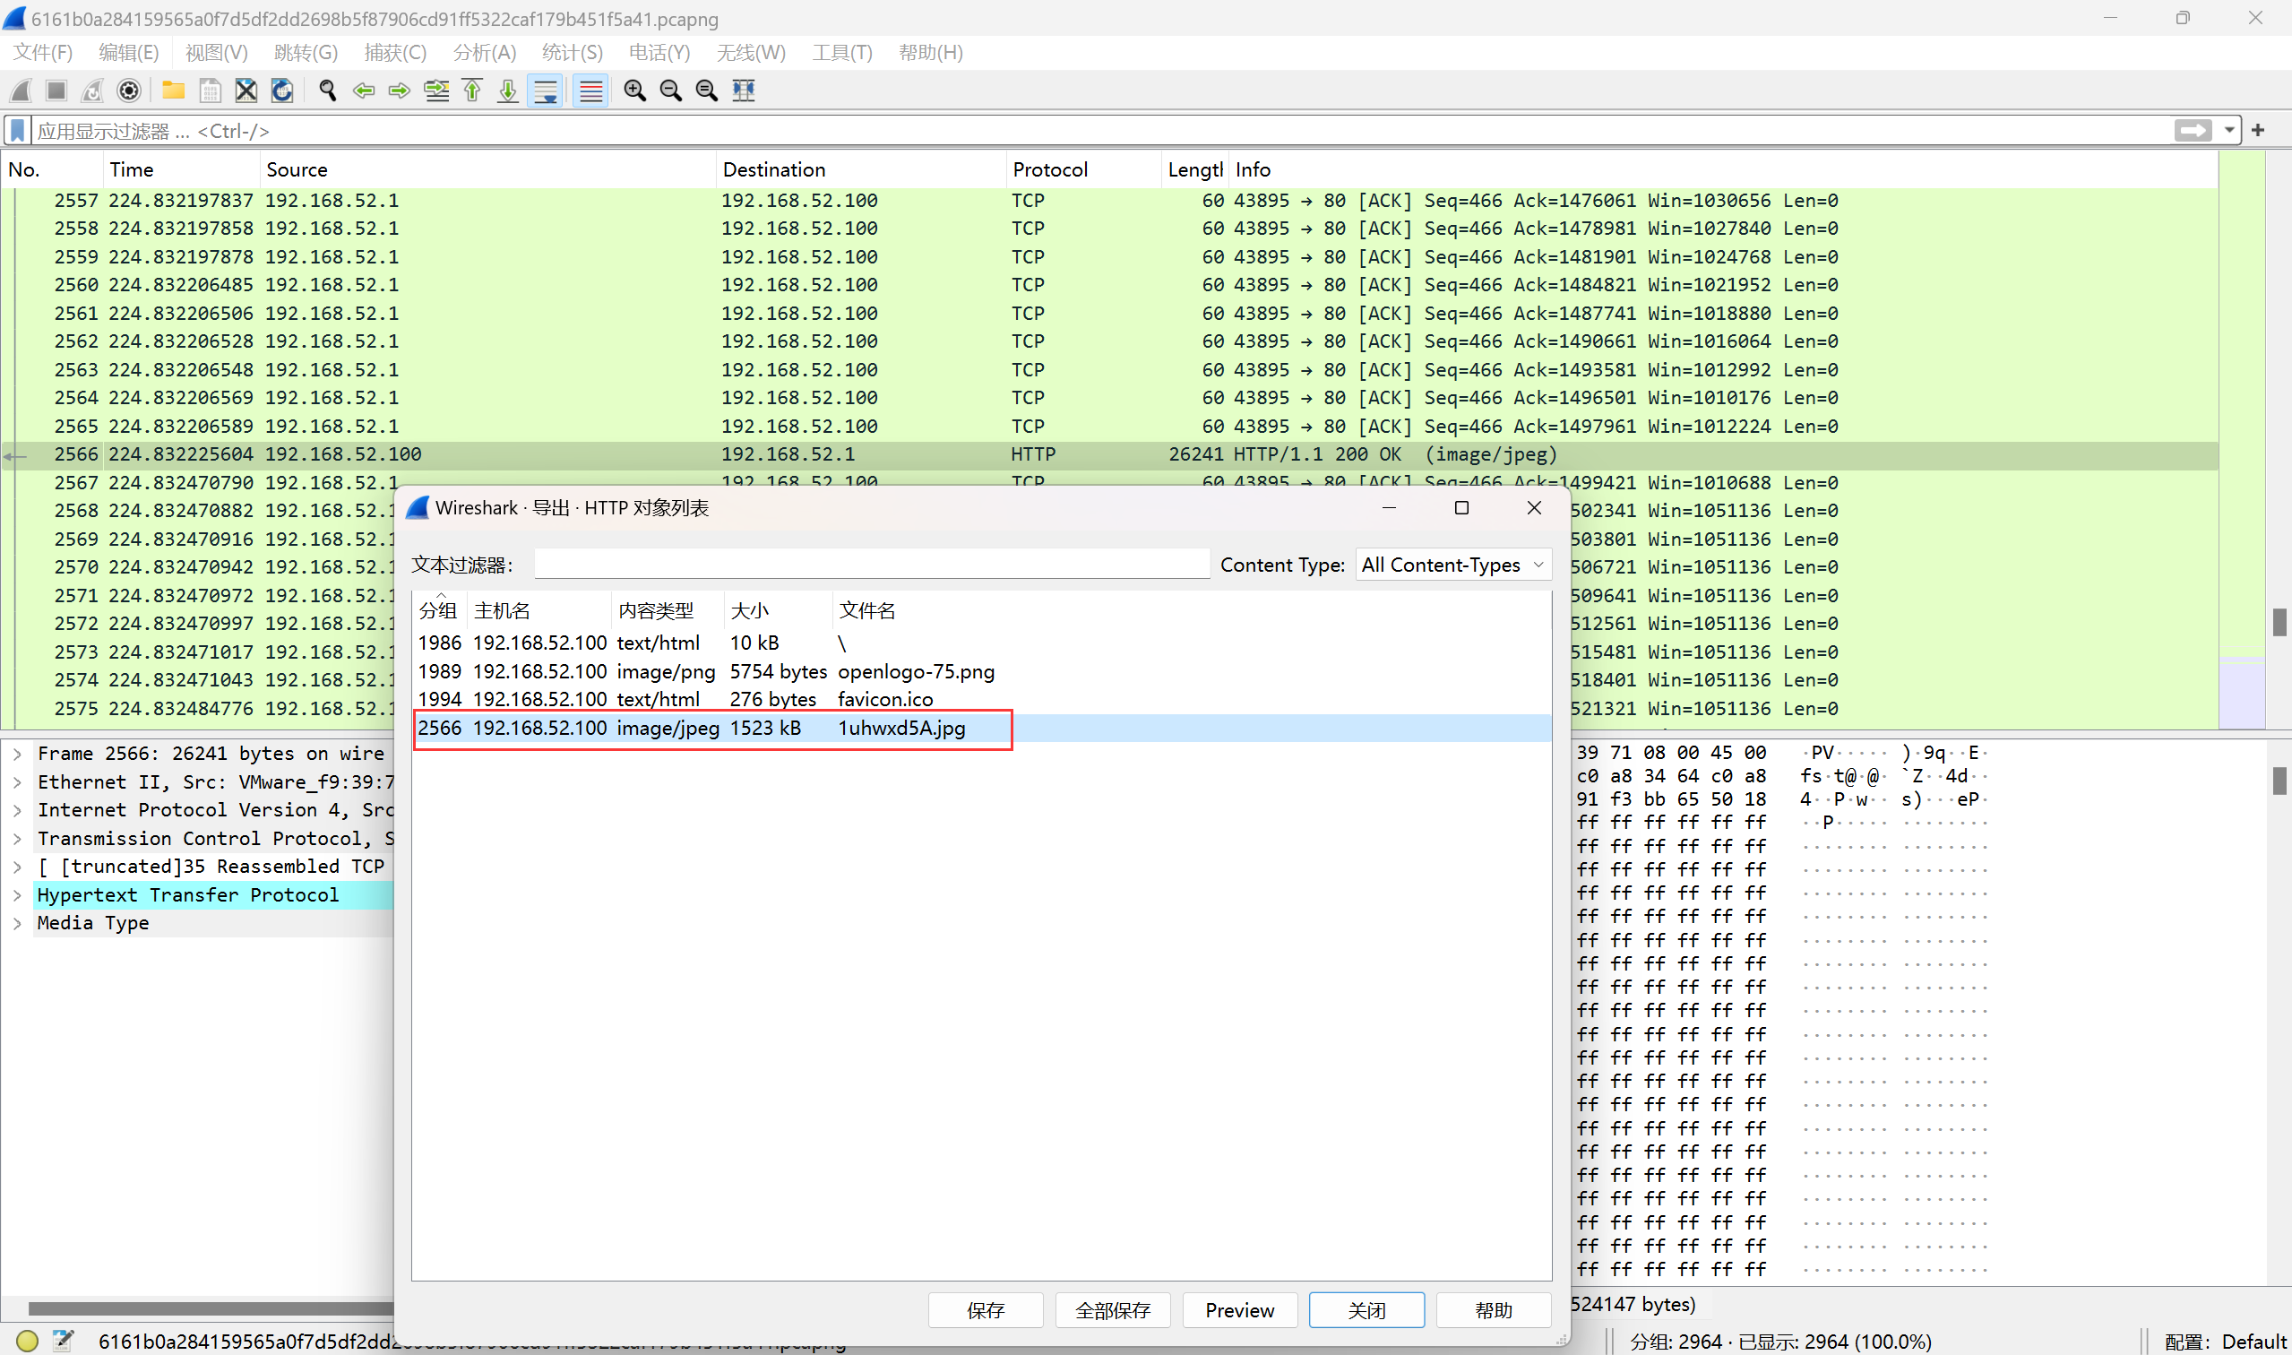2292x1355 pixels.
Task: Click the zoom in toolbar icon
Action: (634, 91)
